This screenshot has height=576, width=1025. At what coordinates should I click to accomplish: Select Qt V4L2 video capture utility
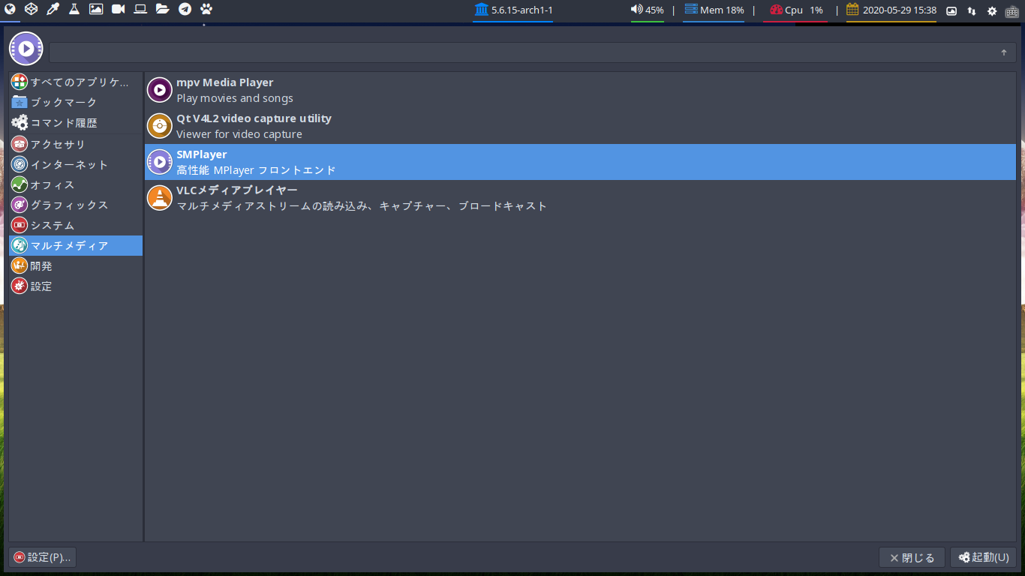[x=580, y=126]
